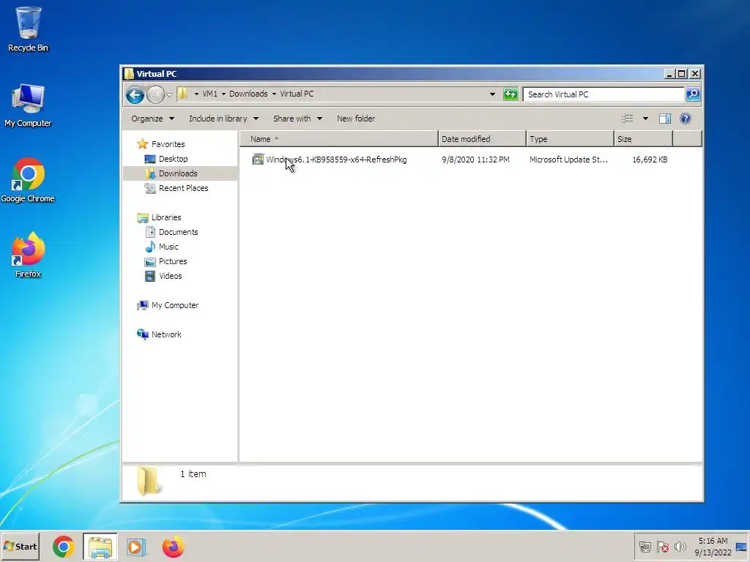The height and width of the screenshot is (562, 750).
Task: Select file name Windows6.1-KB958559-x64-RefreshPkg
Action: [336, 160]
